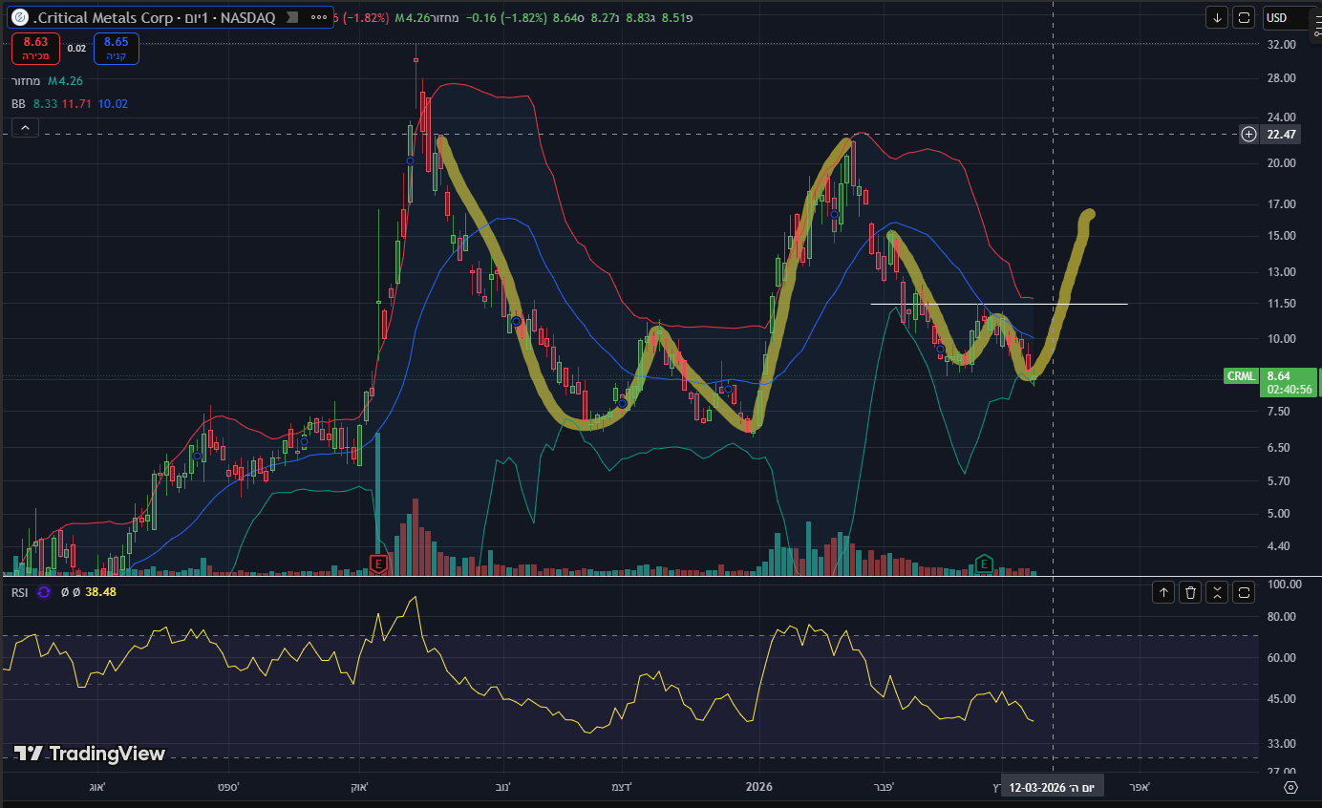The image size is (1322, 808).
Task: Maximize the RSI pane
Action: click(x=1244, y=592)
